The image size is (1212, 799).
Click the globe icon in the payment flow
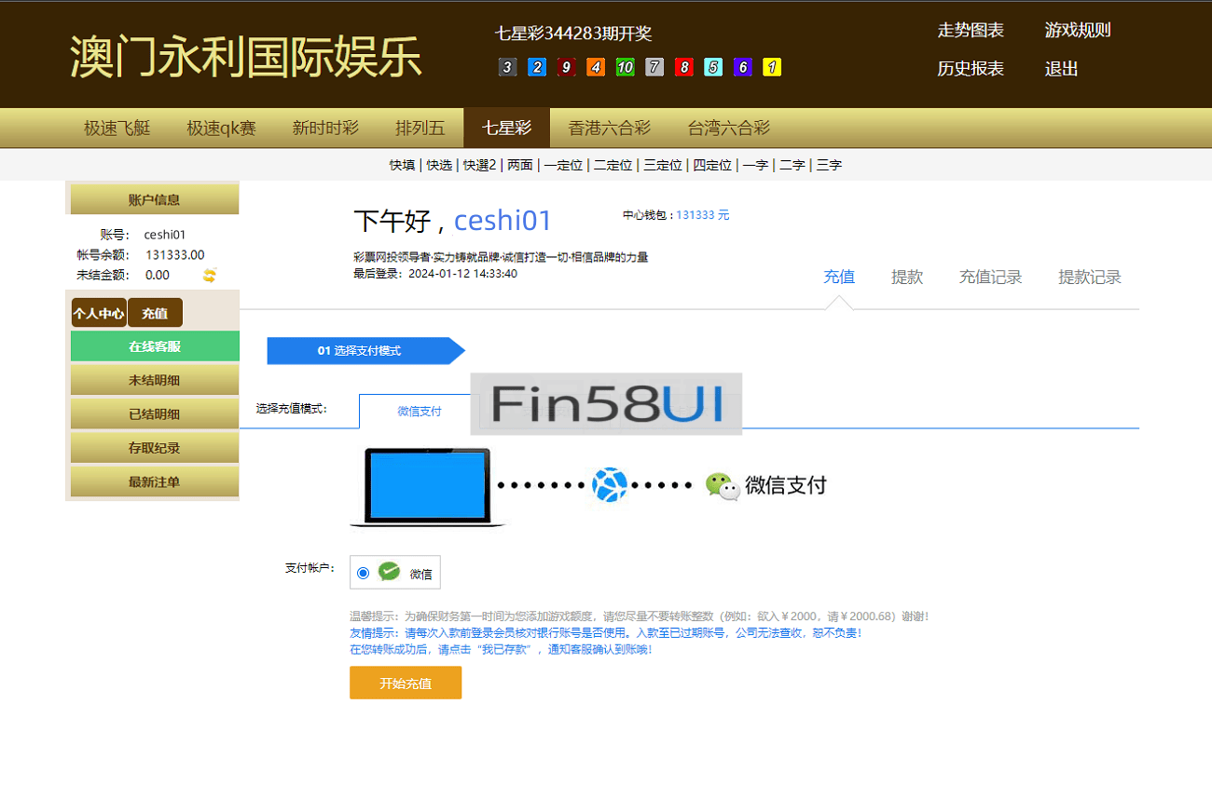tap(611, 482)
